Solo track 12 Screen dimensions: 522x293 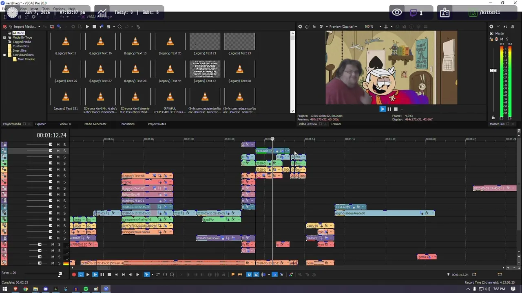(64, 213)
